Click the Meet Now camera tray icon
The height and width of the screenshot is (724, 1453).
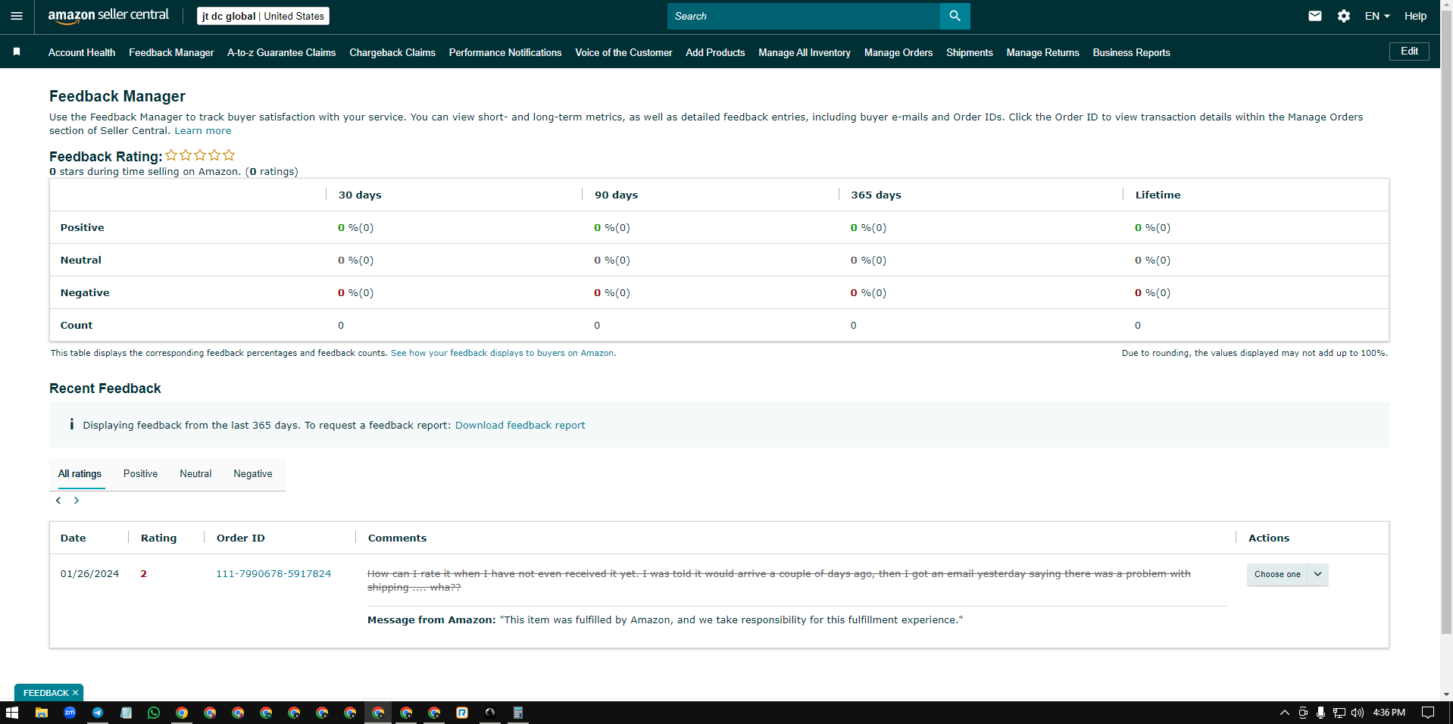coord(1303,713)
